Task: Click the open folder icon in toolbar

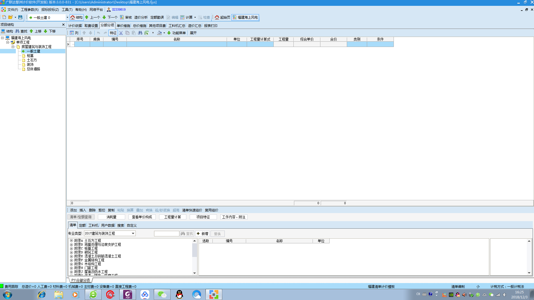Action: click(11, 17)
